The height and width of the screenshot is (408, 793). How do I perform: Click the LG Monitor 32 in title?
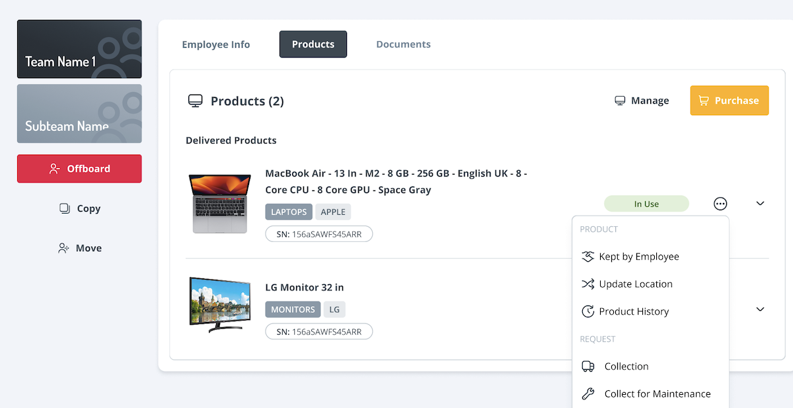[x=305, y=288]
